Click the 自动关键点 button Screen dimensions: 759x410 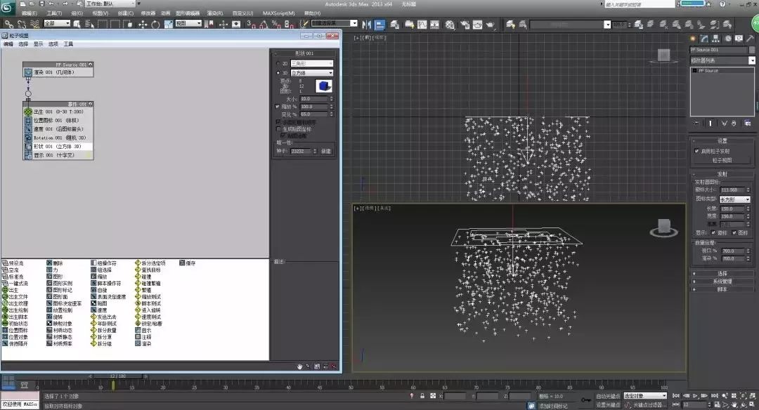[x=608, y=396]
